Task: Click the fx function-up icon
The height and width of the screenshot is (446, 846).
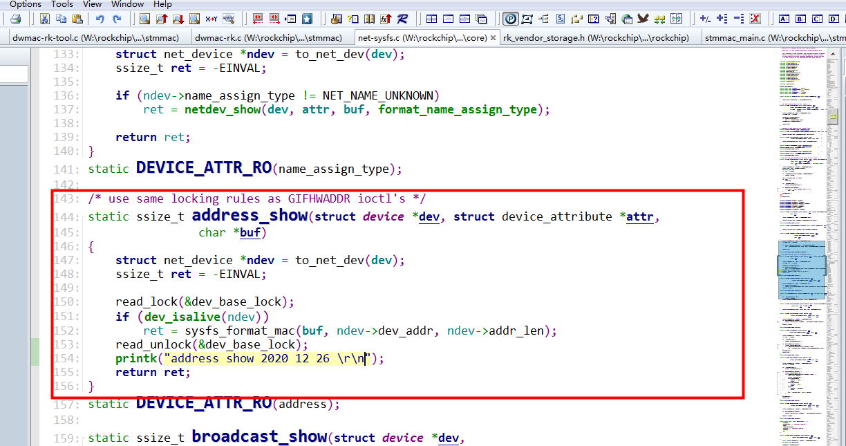Action: tap(386, 19)
